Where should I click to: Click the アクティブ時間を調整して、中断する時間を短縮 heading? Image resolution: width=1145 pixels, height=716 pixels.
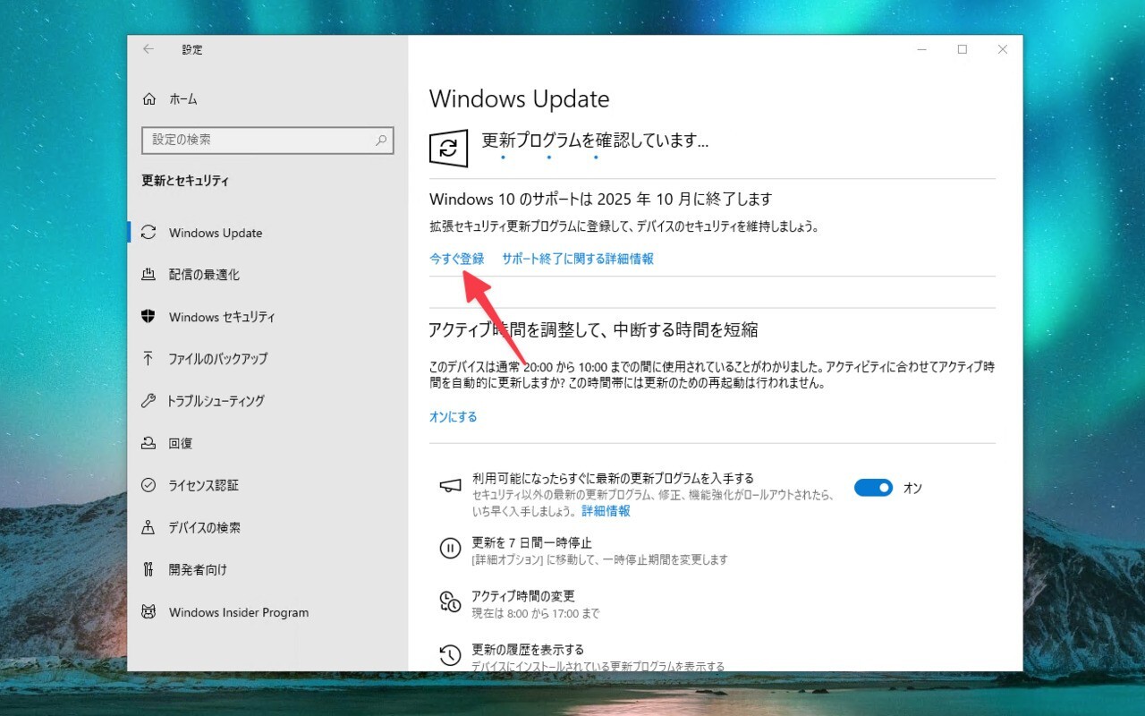pyautogui.click(x=593, y=330)
